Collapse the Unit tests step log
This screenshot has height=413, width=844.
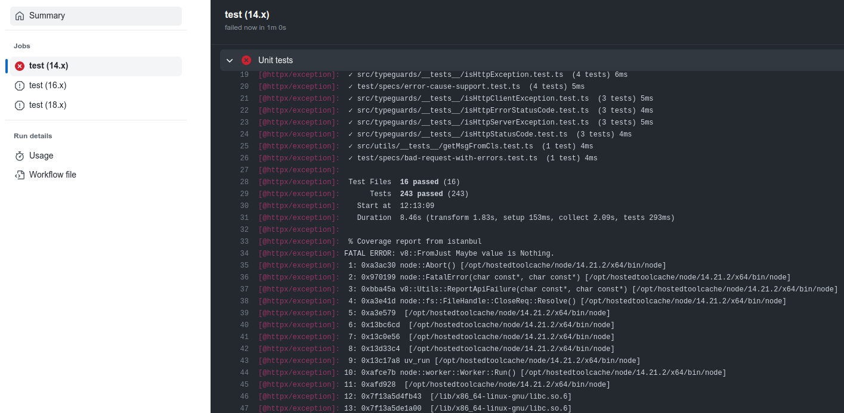tap(230, 60)
